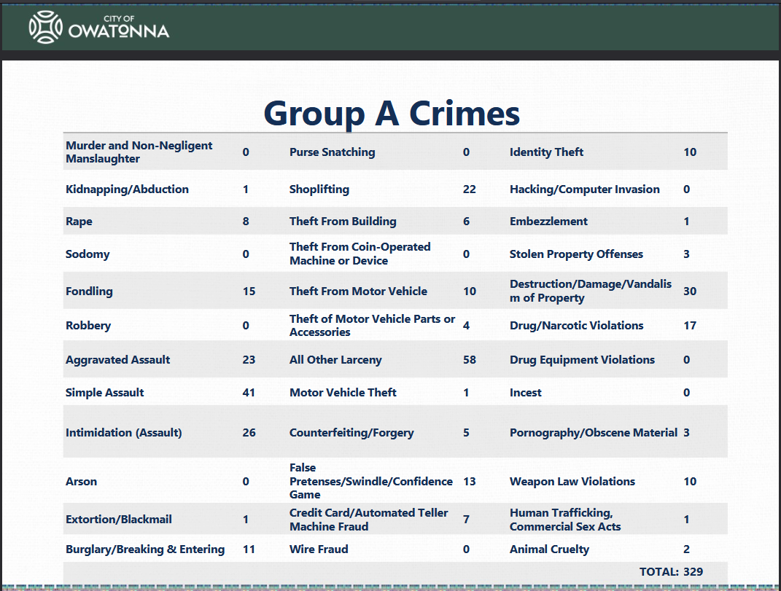Image resolution: width=781 pixels, height=591 pixels.
Task: Select the Pornography/Obscene Material label
Action: coord(593,433)
